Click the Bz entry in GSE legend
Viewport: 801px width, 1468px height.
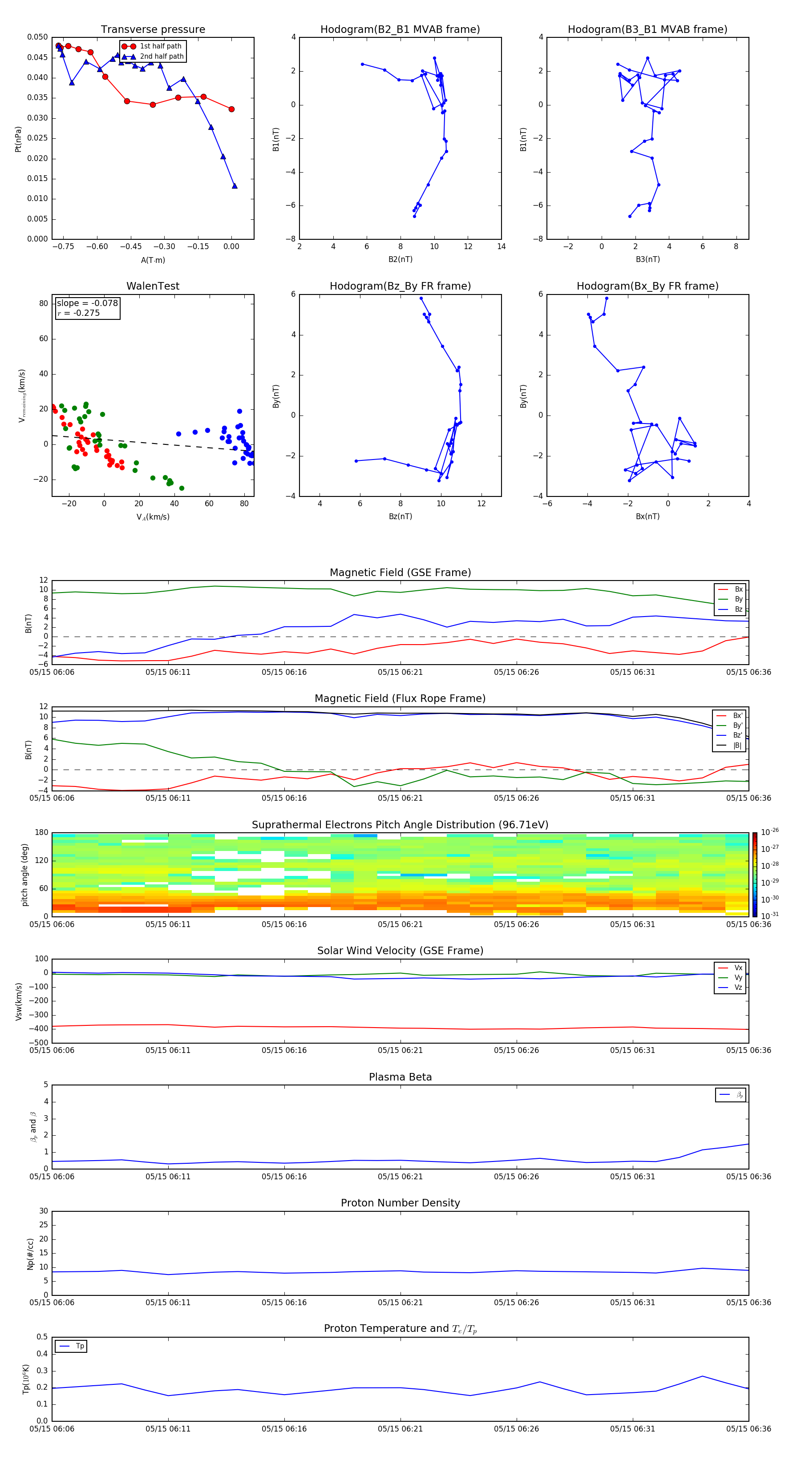[x=730, y=609]
